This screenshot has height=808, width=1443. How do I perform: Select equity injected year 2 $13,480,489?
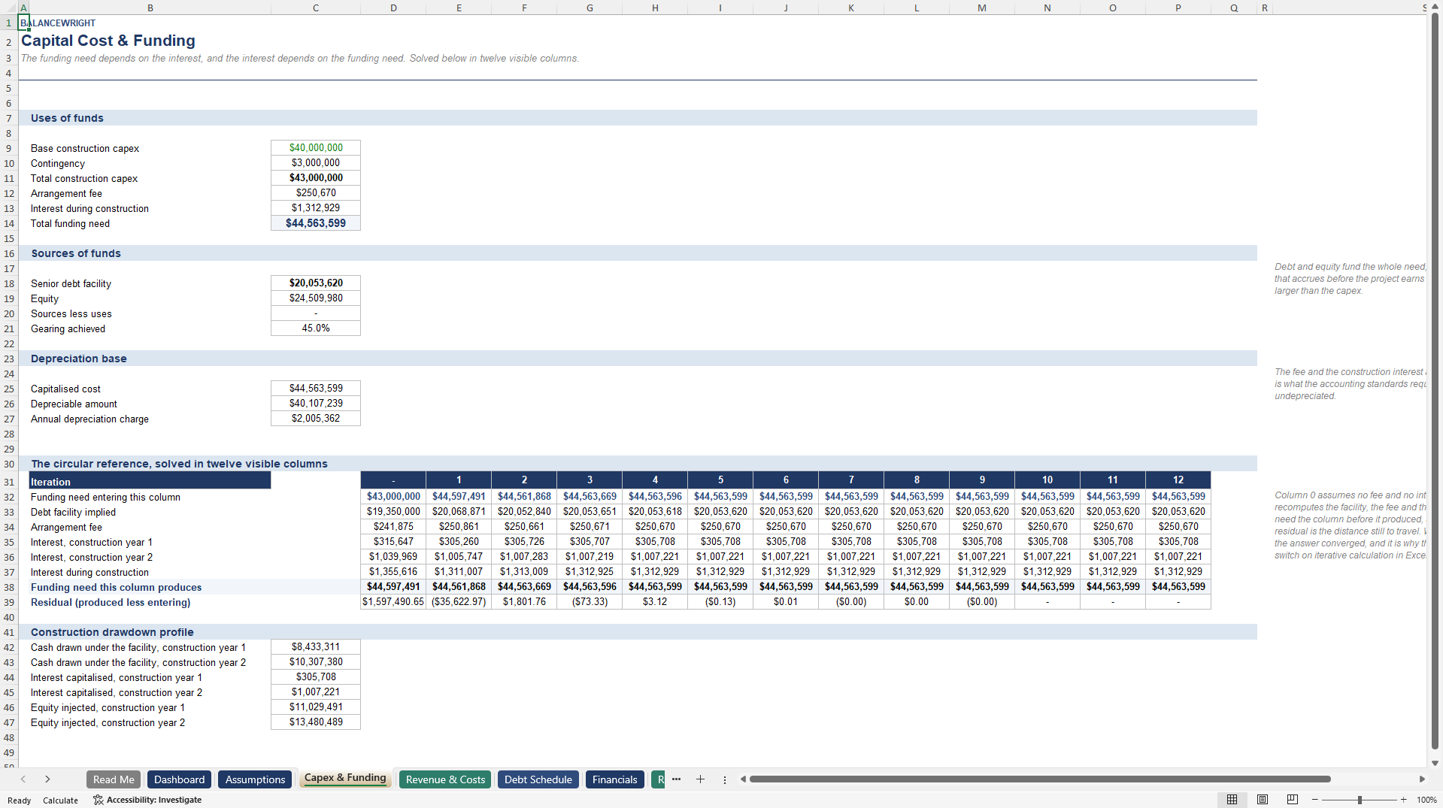[316, 722]
